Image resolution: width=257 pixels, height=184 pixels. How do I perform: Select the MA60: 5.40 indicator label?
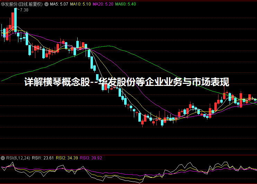pos(126,4)
